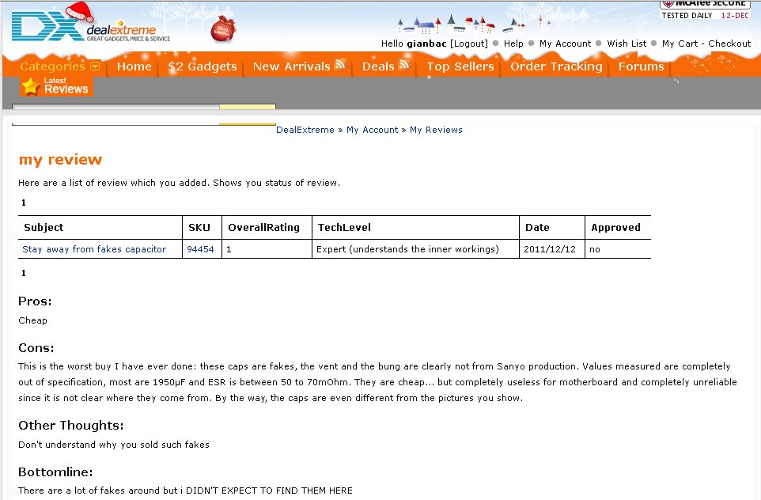Click the McAfee Secure badge
The height and width of the screenshot is (500, 761).
tap(705, 9)
